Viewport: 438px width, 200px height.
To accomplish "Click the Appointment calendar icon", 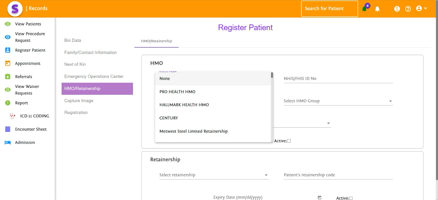I will [x=8, y=63].
